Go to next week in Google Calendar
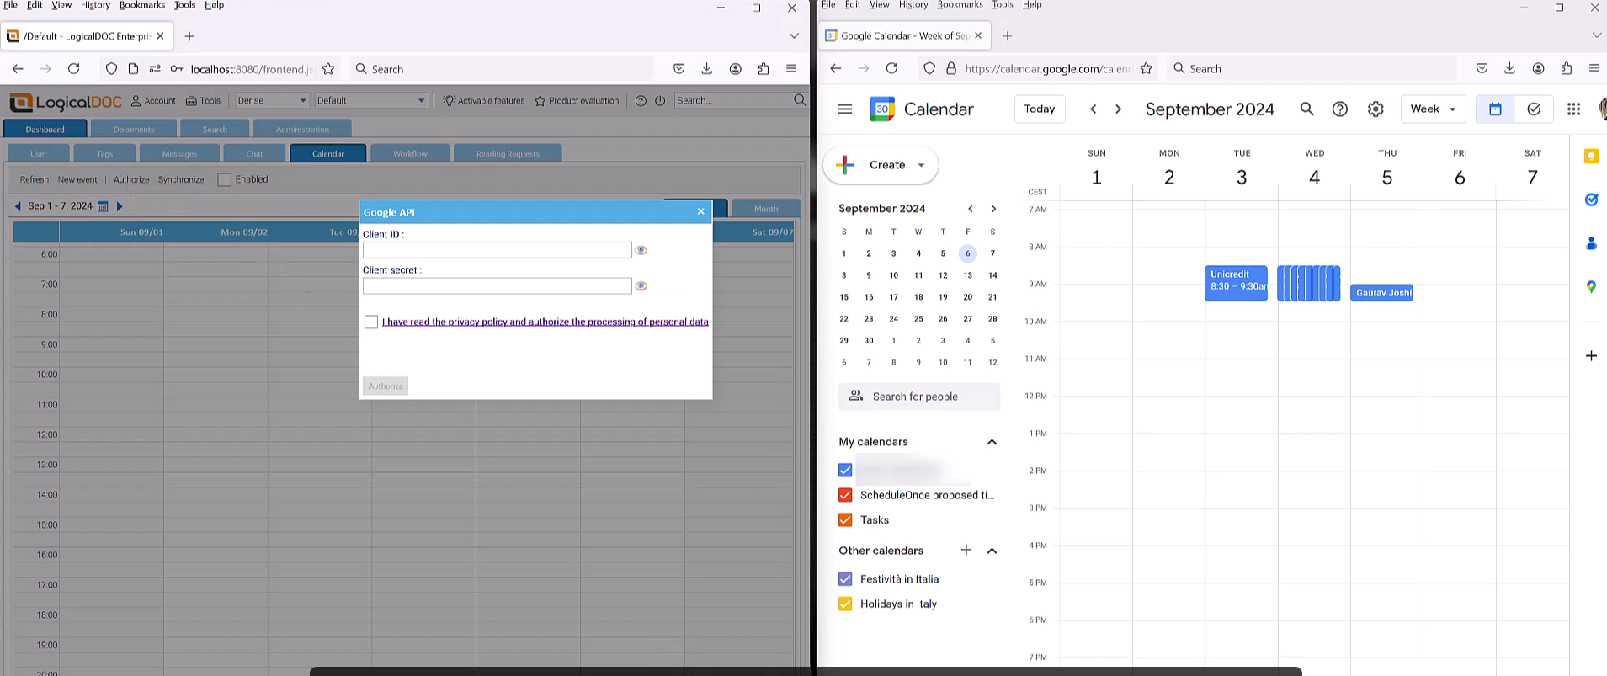The height and width of the screenshot is (676, 1607). click(1118, 109)
